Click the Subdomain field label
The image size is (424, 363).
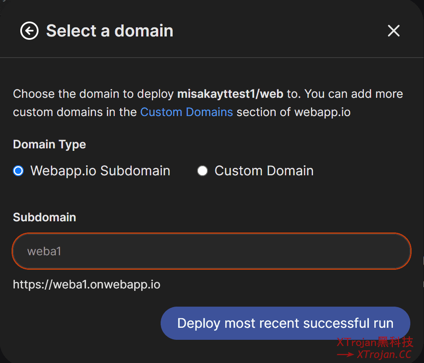click(45, 217)
